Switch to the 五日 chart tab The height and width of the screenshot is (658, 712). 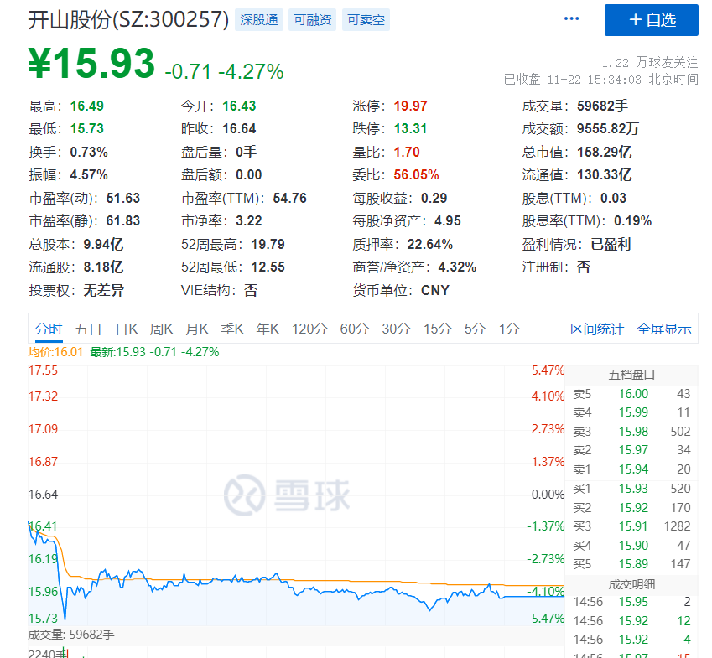(x=88, y=329)
